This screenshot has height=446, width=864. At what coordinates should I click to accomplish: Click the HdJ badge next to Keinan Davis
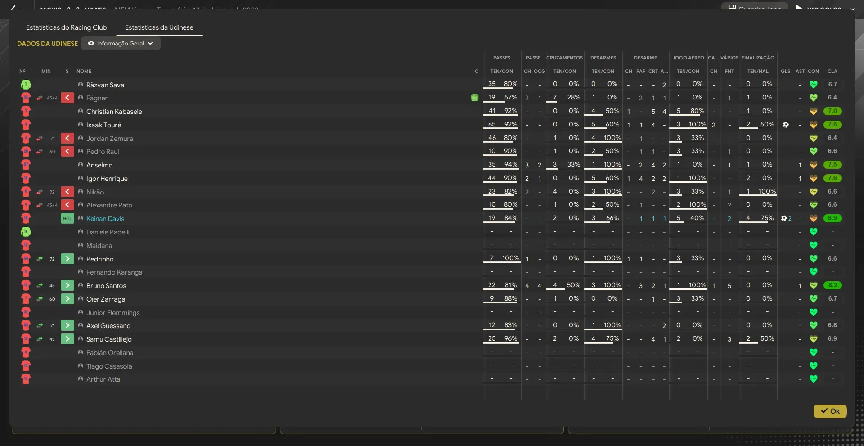[x=67, y=218]
